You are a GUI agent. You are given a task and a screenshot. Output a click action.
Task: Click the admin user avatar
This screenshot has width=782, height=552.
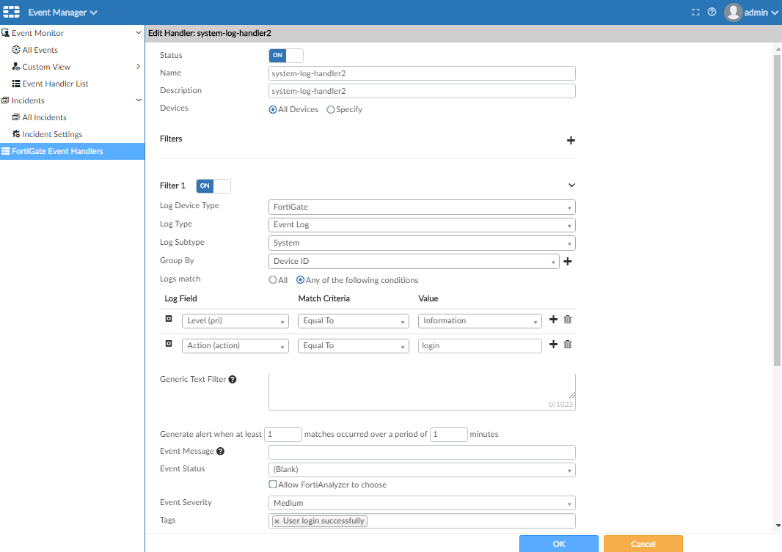click(x=733, y=12)
